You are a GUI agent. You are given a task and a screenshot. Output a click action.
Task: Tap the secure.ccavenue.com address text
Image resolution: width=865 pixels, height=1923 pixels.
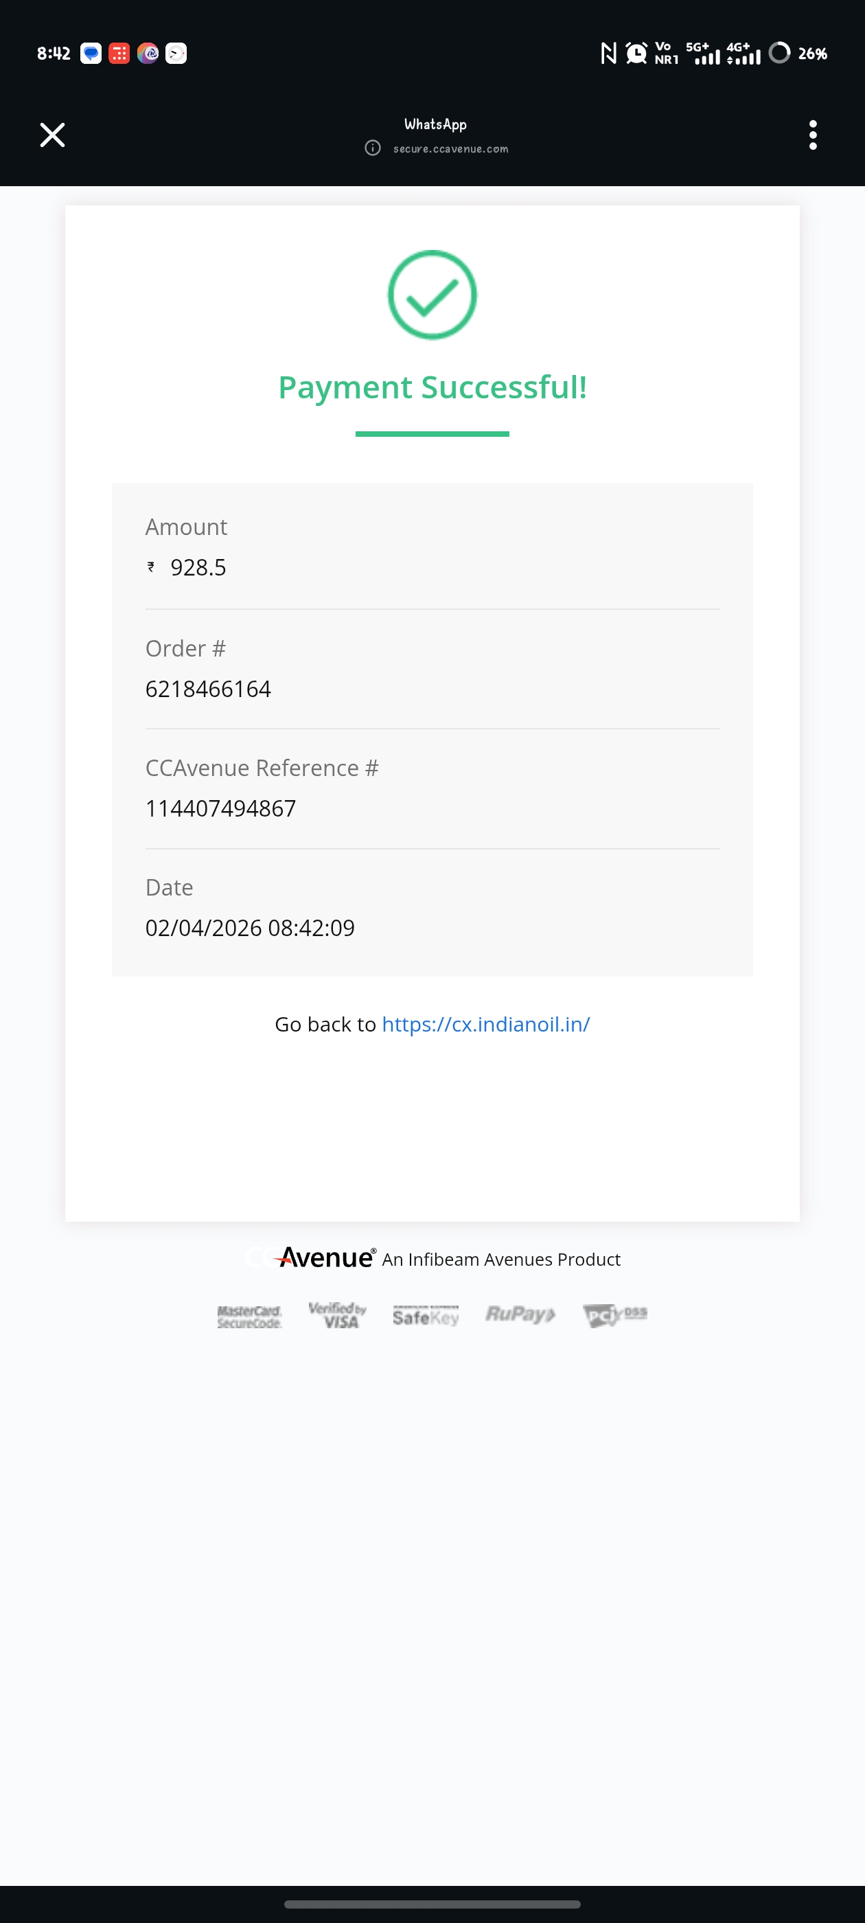451,148
